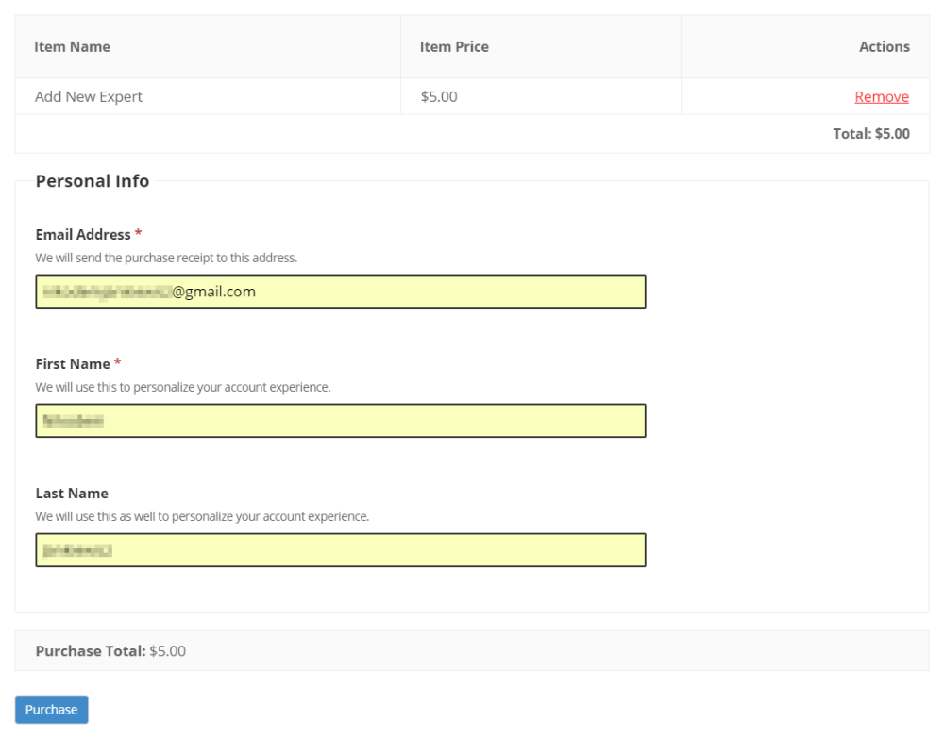
Task: Click the Last Name field label
Action: (x=72, y=493)
